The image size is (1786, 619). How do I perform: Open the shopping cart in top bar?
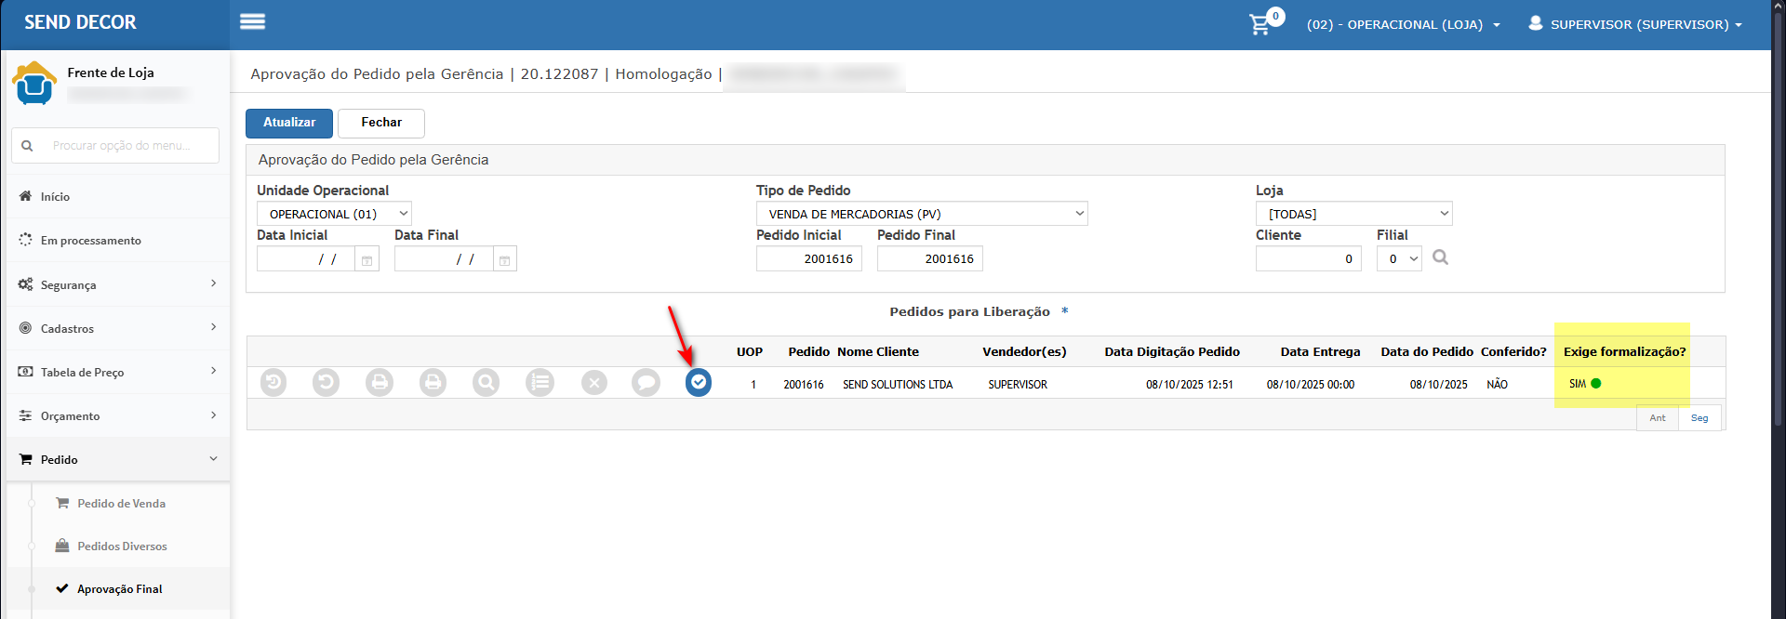point(1260,24)
